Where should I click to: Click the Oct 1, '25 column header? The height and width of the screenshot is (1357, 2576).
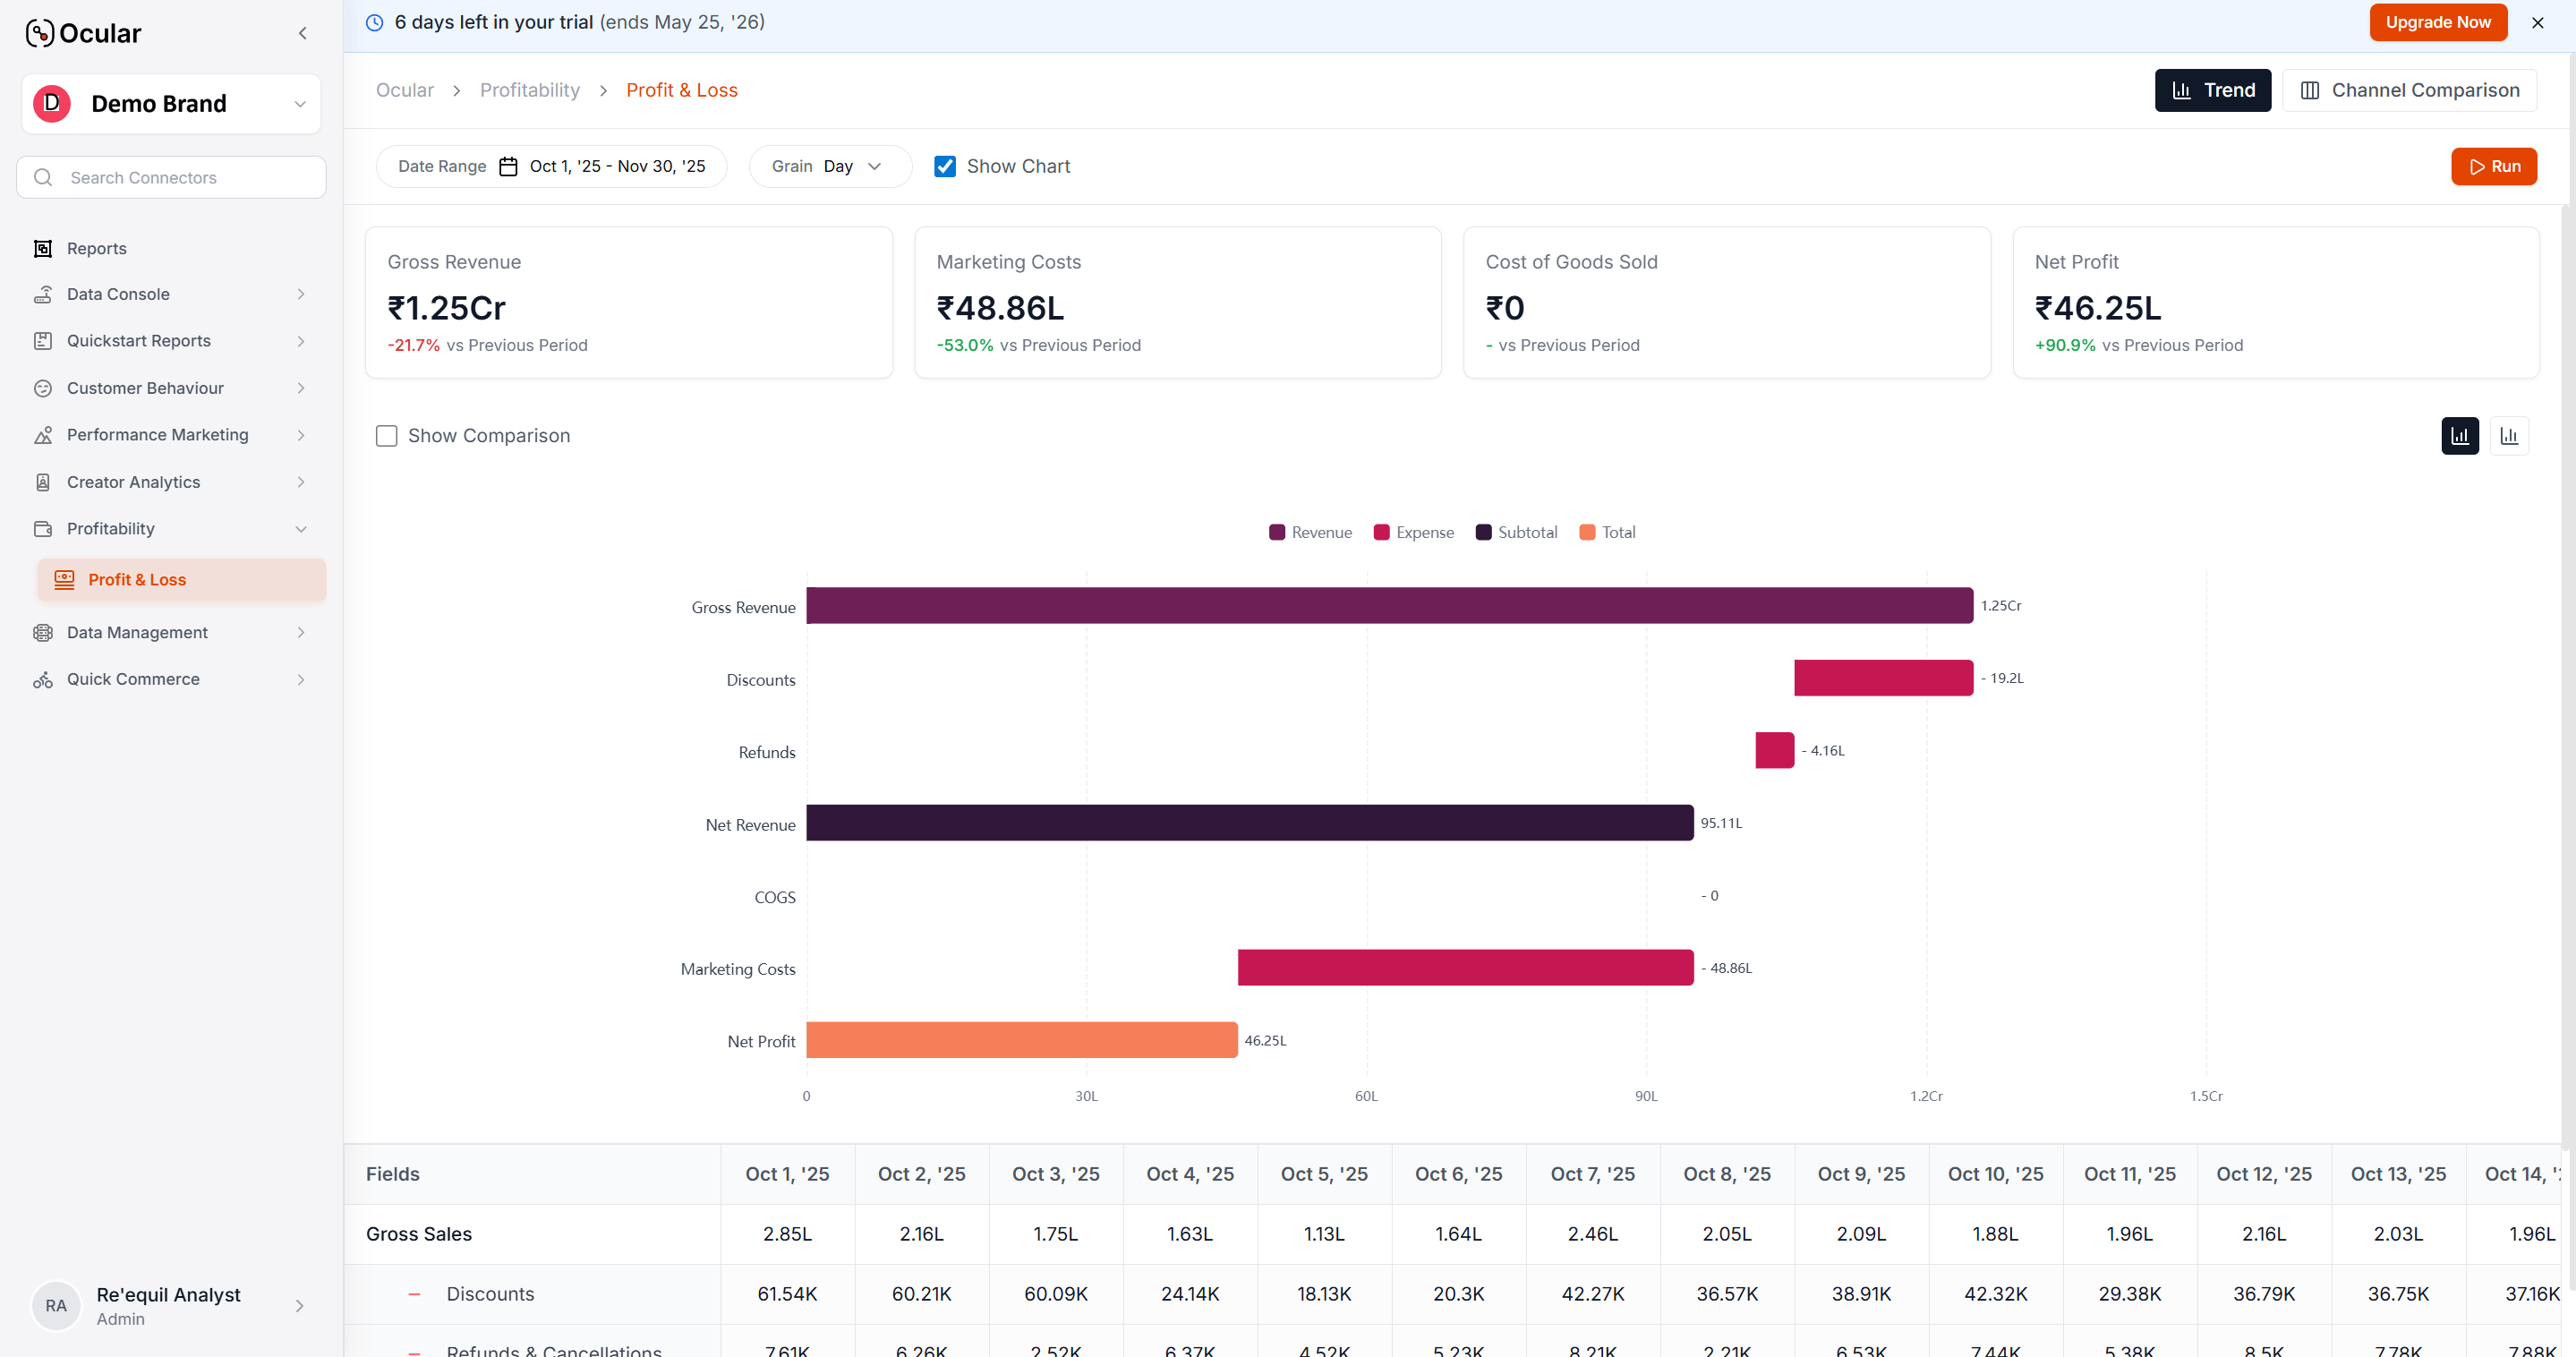[787, 1174]
